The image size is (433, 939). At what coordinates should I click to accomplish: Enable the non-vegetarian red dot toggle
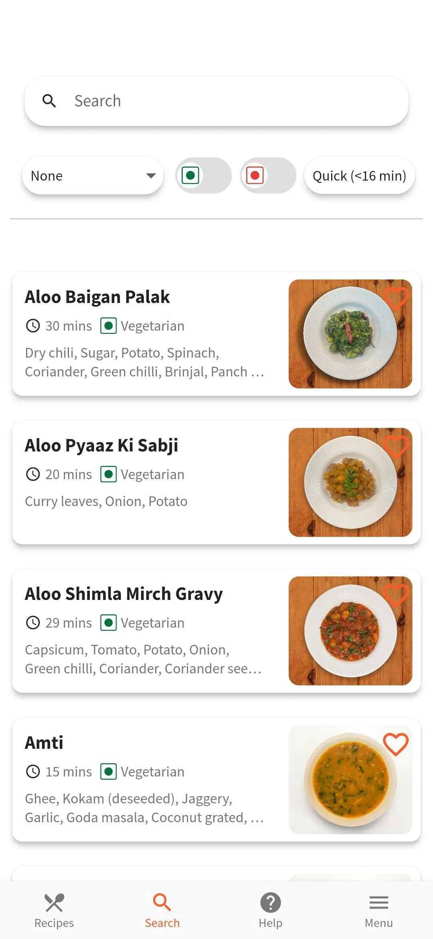[268, 175]
